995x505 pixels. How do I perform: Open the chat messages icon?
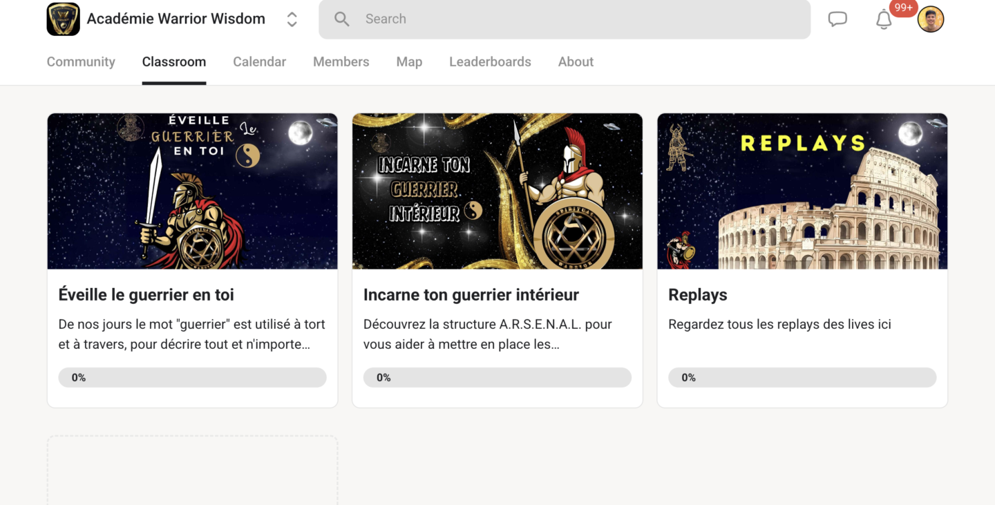pos(837,19)
